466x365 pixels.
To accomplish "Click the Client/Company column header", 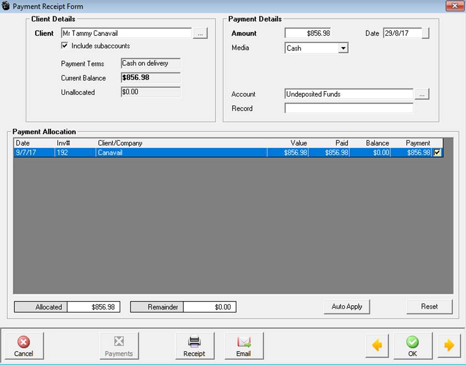I will coord(181,143).
